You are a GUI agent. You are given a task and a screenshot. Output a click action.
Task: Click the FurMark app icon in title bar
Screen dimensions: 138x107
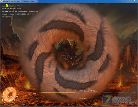[x=1, y=1]
